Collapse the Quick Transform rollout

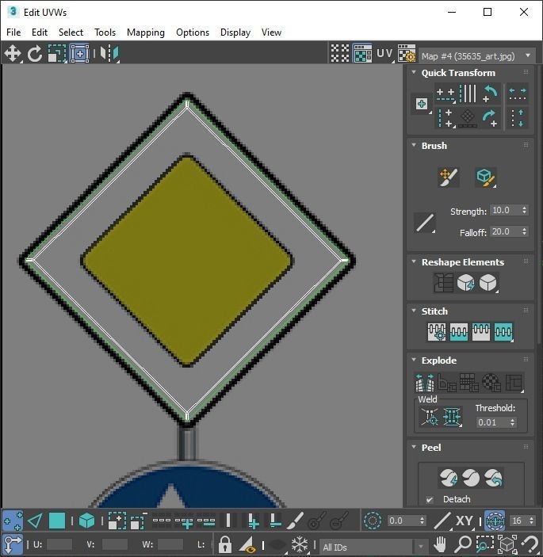(414, 72)
